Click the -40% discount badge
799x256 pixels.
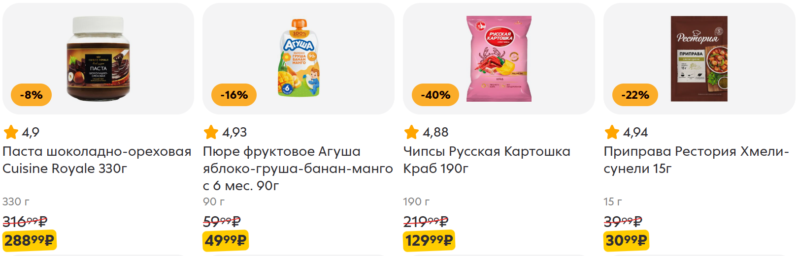tap(435, 95)
